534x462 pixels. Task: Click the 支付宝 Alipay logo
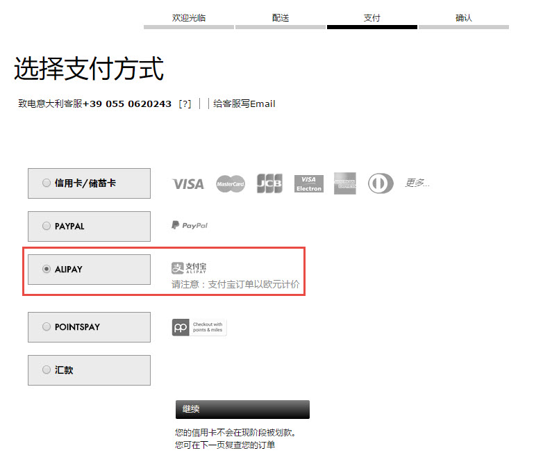(189, 267)
